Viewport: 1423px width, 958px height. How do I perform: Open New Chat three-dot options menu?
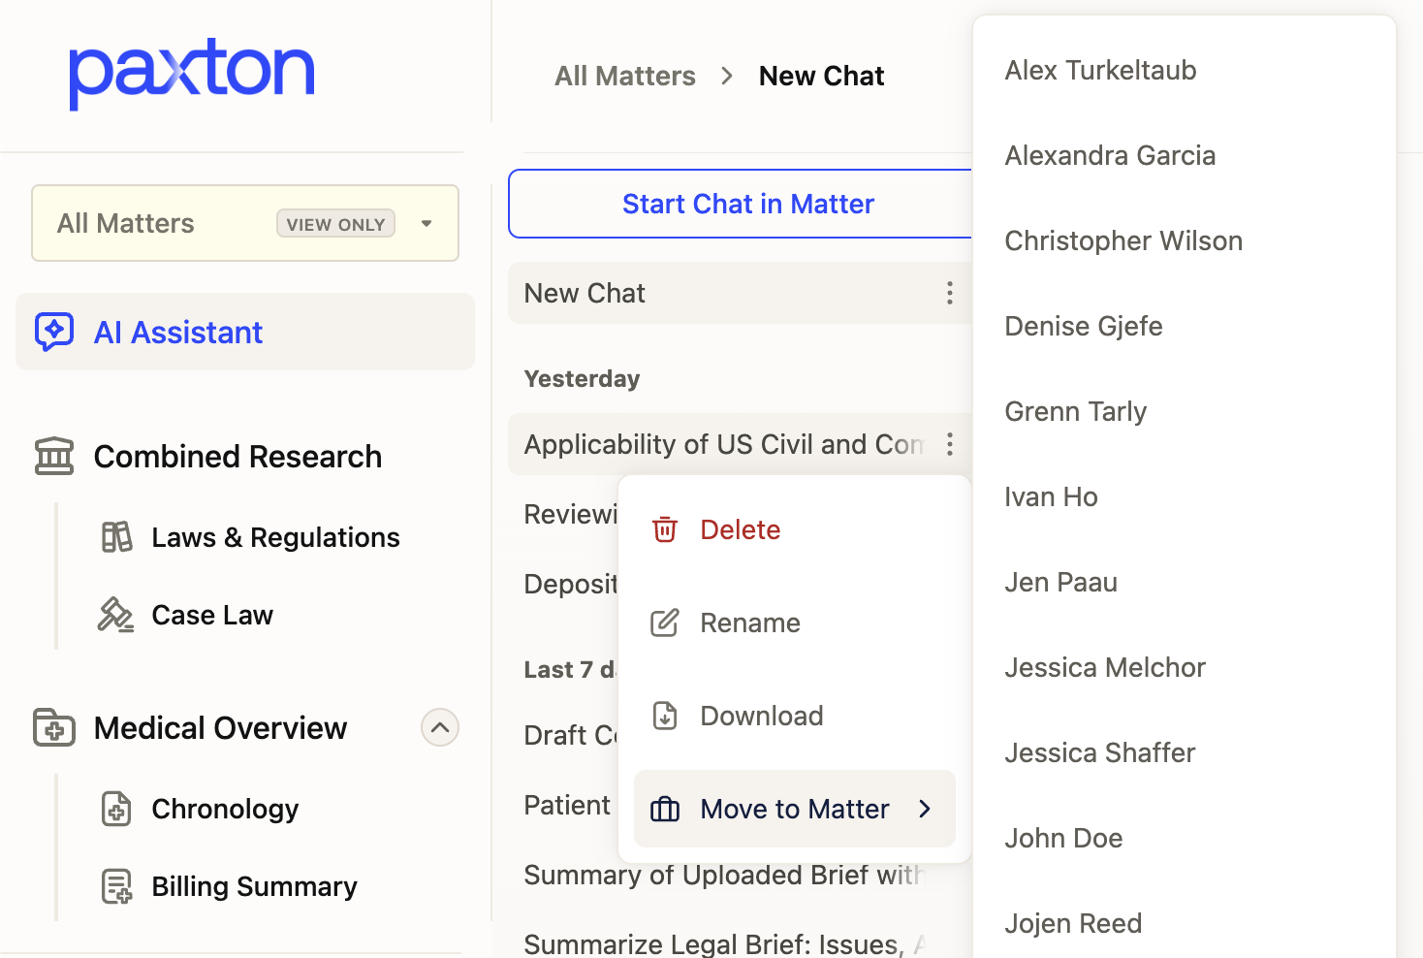tap(949, 293)
